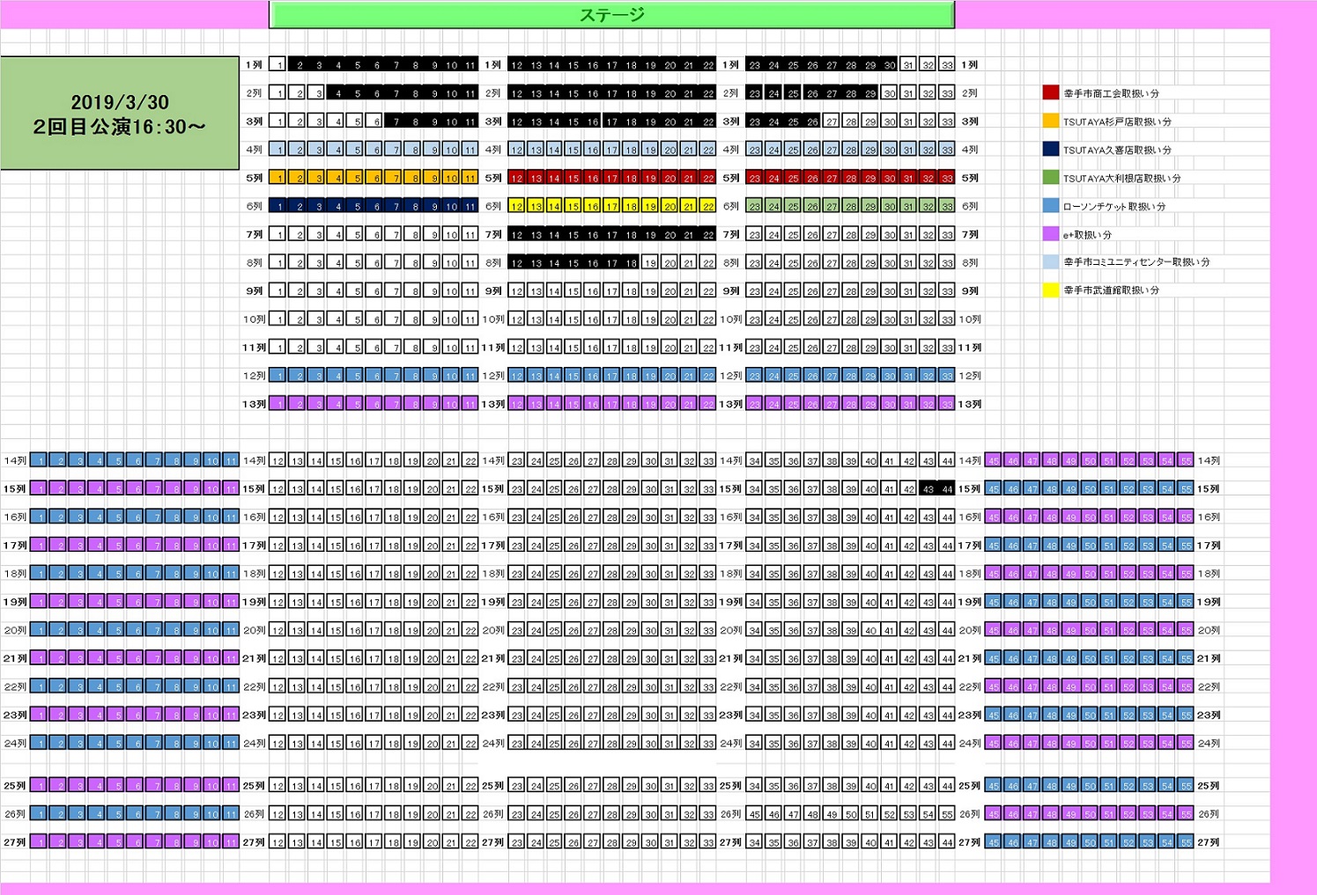Select the navy TSUTAYA久喜店 legend swatch

pyautogui.click(x=1050, y=150)
